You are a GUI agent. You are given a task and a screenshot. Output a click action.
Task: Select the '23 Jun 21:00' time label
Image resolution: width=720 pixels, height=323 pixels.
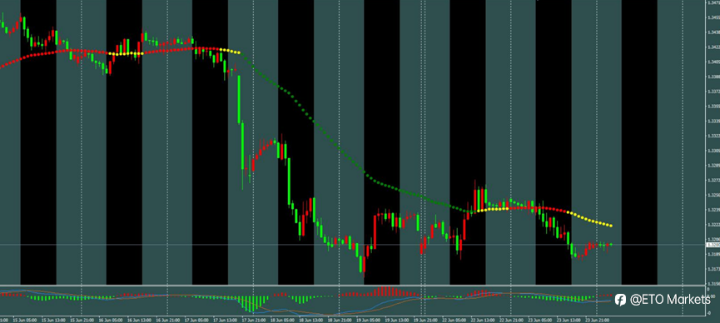coord(598,320)
